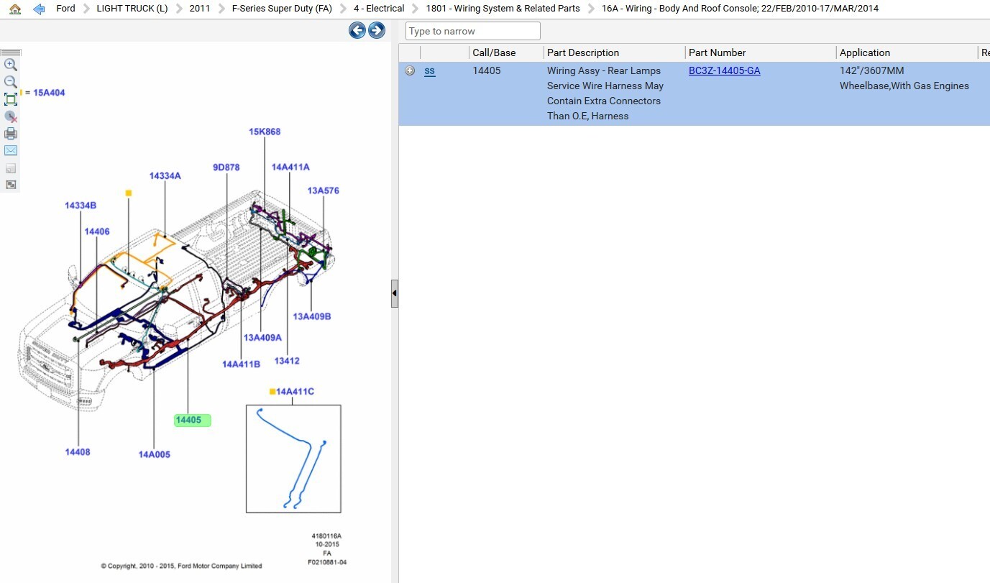Go to the next illustration

pos(376,30)
